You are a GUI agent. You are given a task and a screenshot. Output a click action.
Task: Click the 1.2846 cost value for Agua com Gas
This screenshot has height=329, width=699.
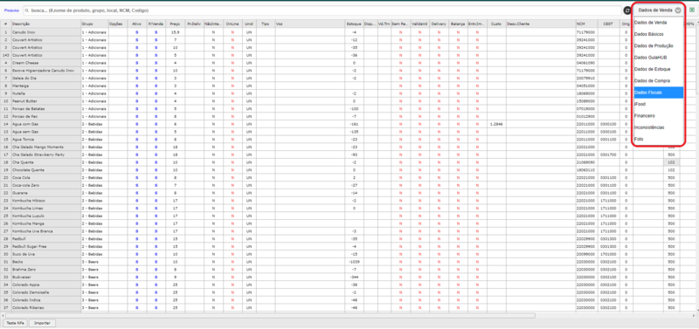496,124
